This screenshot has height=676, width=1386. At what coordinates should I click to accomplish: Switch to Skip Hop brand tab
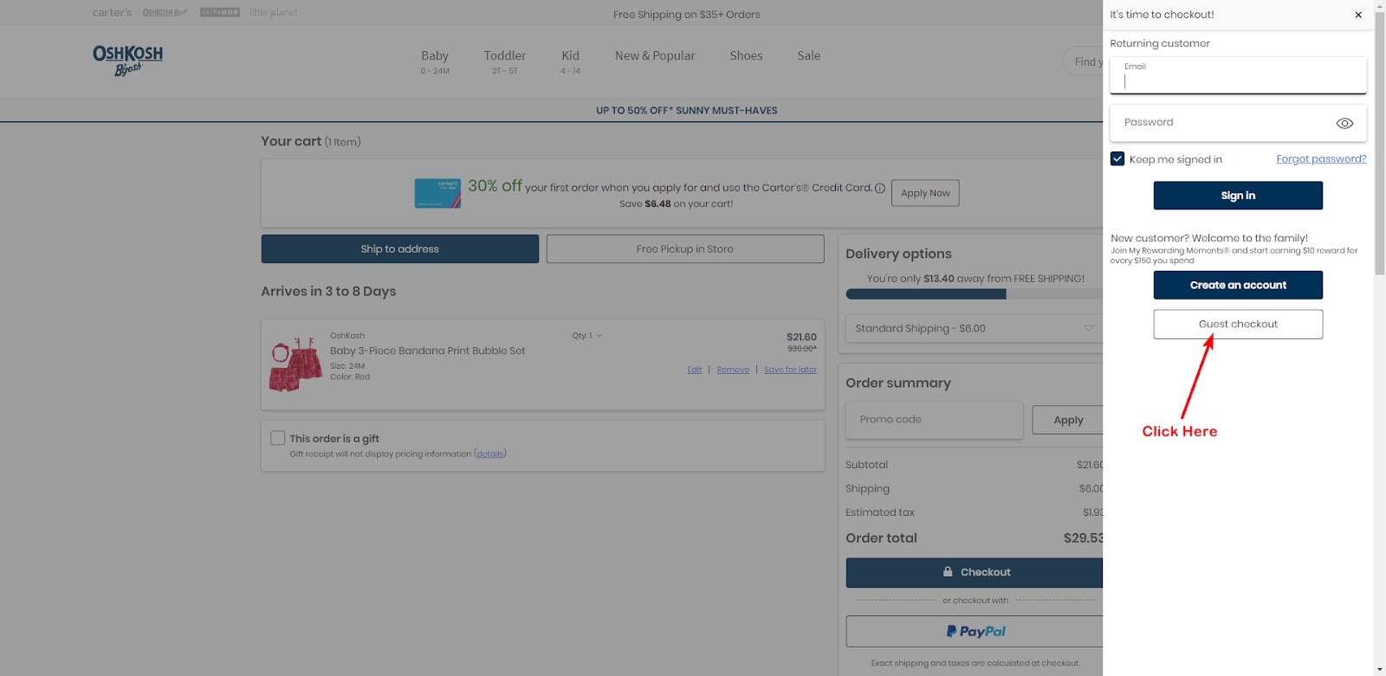220,13
